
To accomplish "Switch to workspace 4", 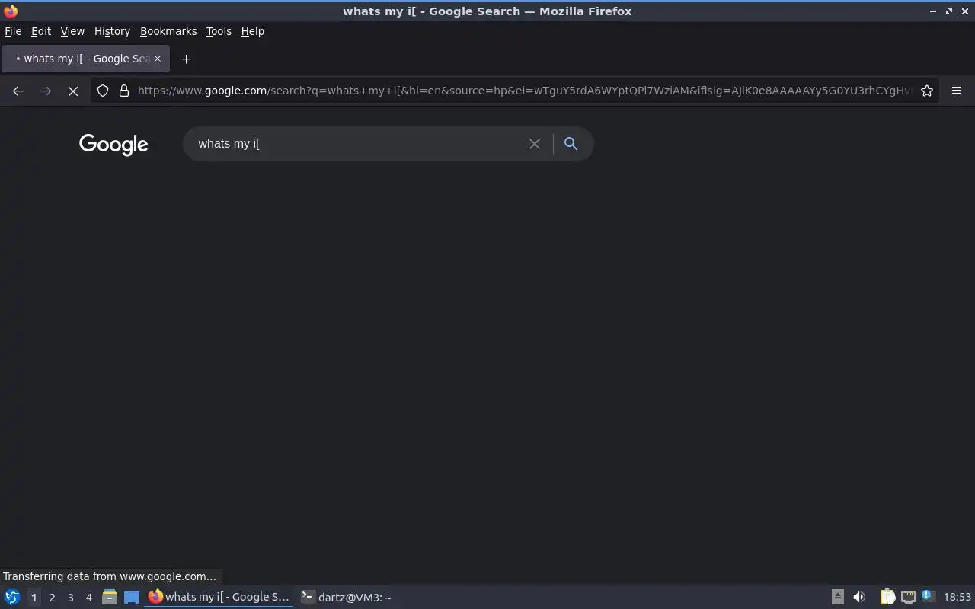I will [x=88, y=598].
